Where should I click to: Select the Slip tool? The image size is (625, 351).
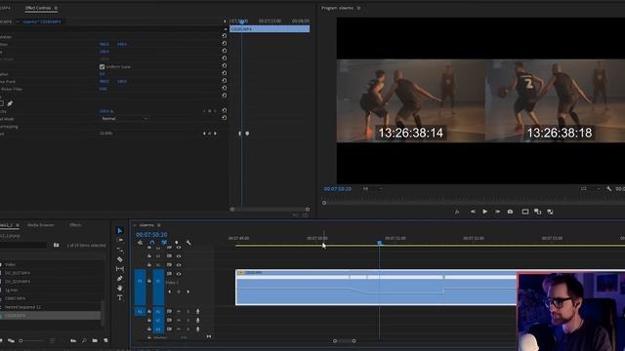119,269
